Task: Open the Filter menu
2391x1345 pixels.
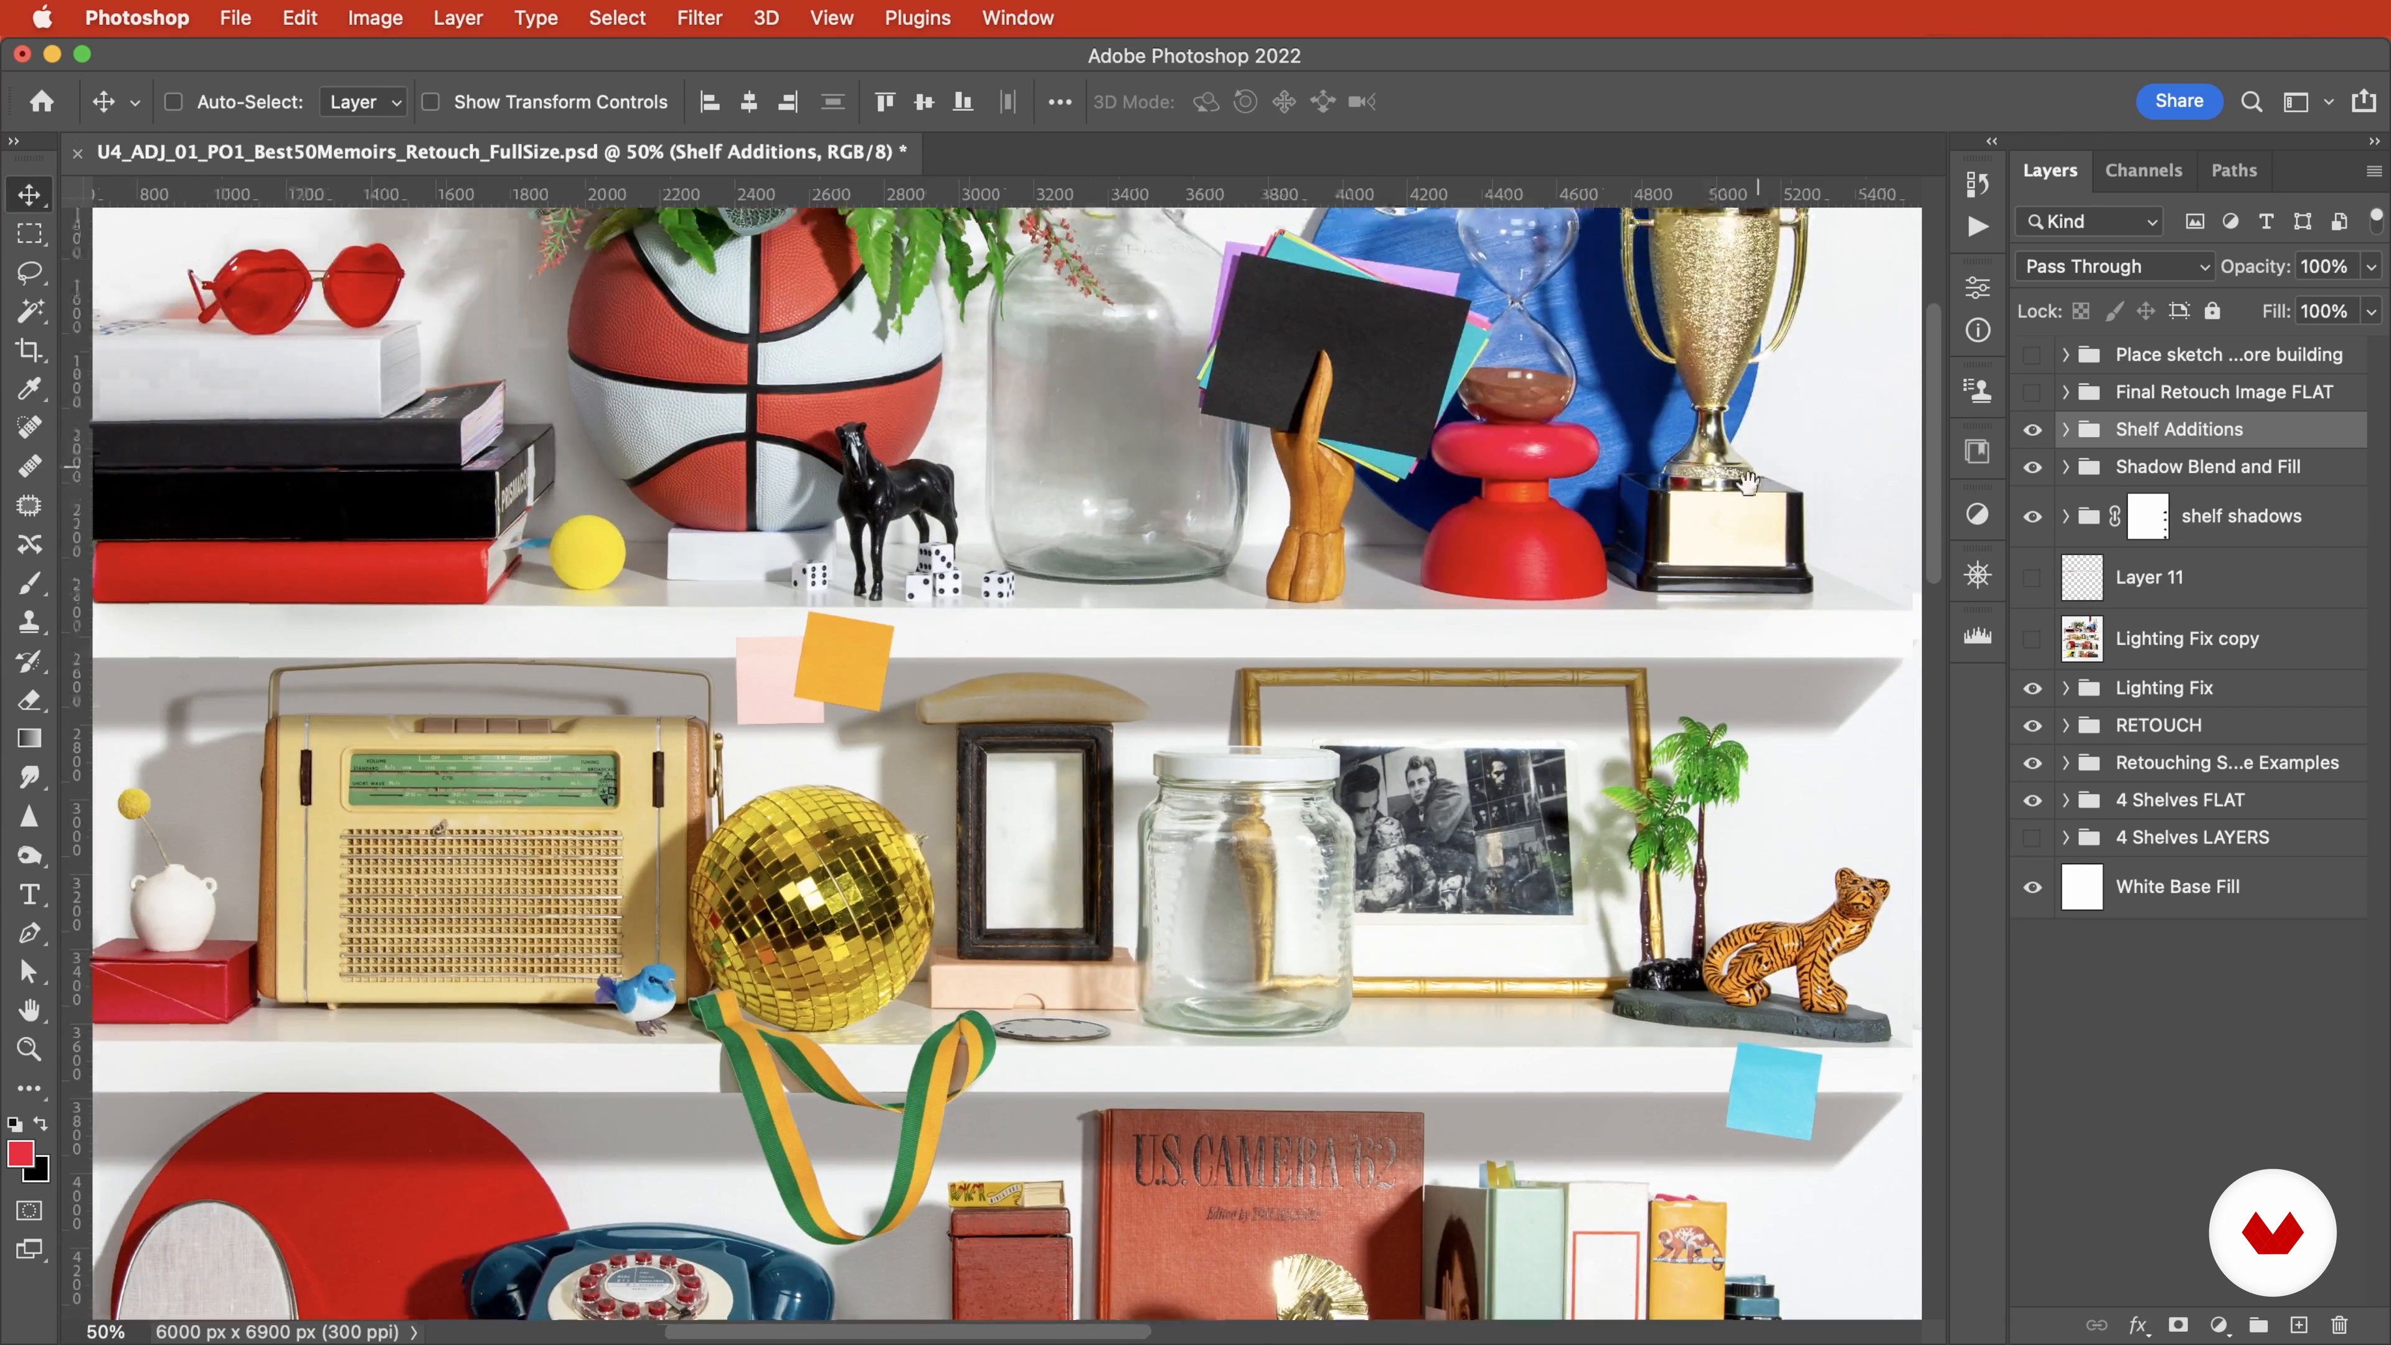Action: (699, 17)
